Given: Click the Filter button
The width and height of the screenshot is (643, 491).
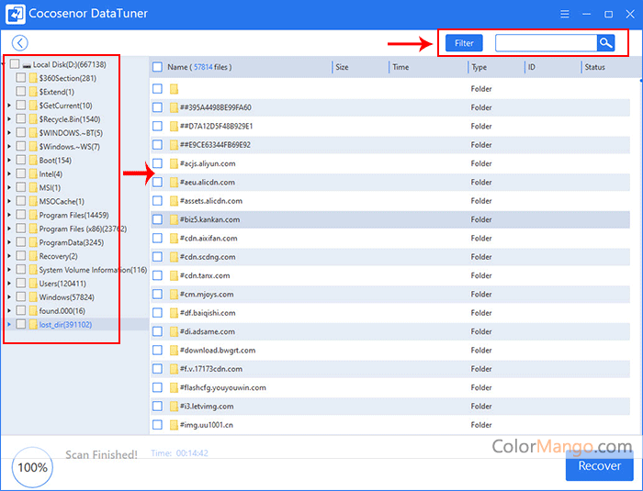Looking at the screenshot, I should pos(464,43).
